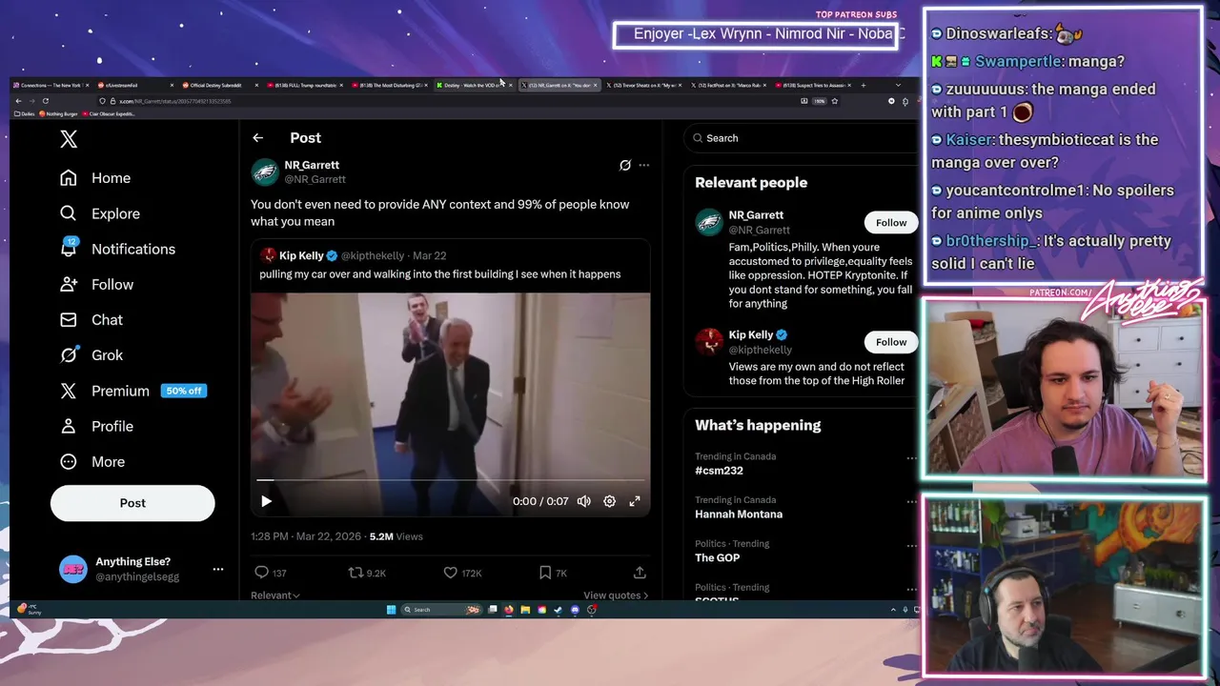1220x686 pixels.
Task: Open the three-dot menu on NR_Garrett's post
Action: (644, 165)
